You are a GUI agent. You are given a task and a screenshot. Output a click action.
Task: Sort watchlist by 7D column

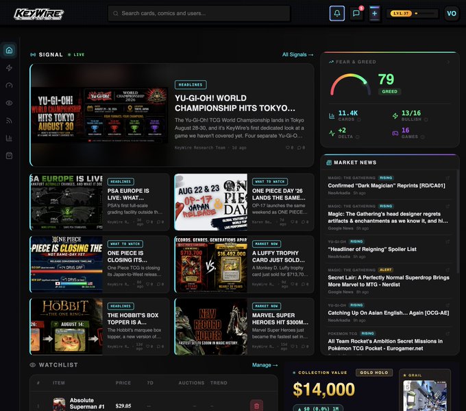pyautogui.click(x=150, y=383)
